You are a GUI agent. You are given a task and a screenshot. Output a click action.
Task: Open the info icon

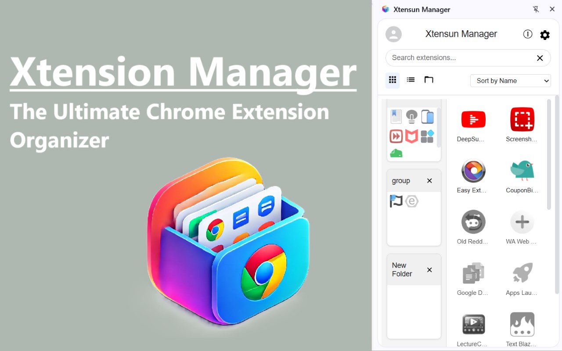tap(528, 34)
